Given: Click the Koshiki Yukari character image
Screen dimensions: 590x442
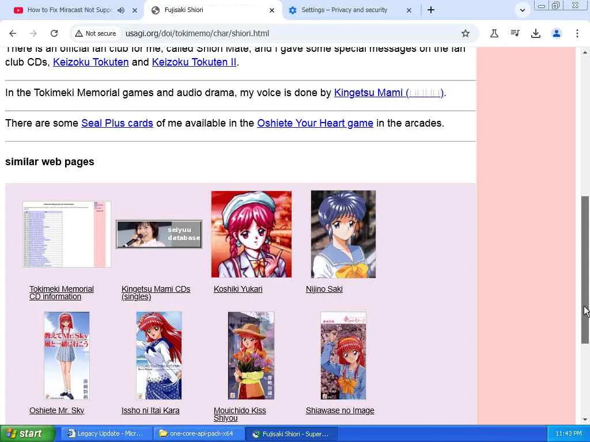Looking at the screenshot, I should click(251, 234).
